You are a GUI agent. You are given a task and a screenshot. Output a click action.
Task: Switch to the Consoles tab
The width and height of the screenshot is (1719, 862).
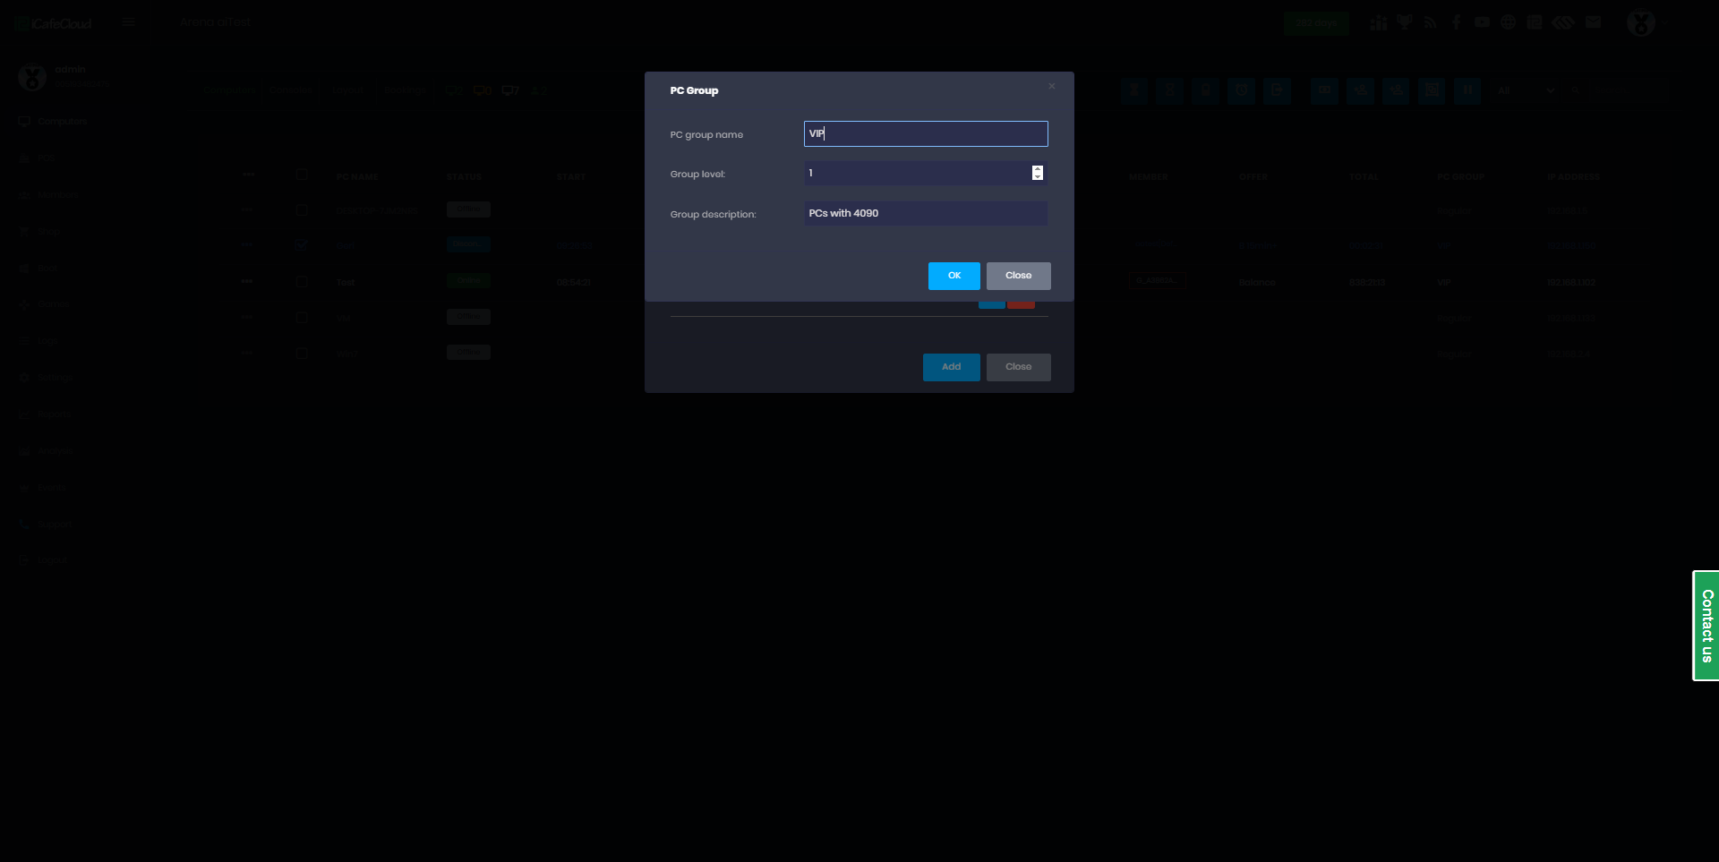291,90
